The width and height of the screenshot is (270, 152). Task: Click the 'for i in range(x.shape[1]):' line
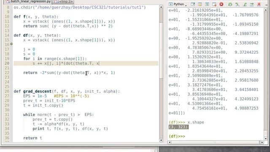55,59
